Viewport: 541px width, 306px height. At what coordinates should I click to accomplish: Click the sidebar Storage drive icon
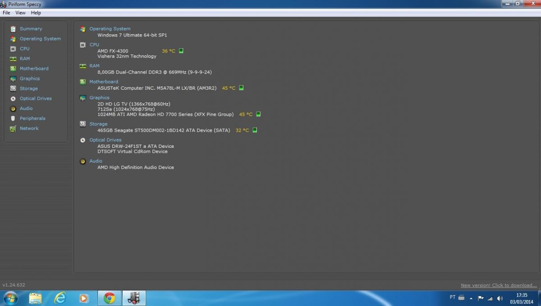13,88
